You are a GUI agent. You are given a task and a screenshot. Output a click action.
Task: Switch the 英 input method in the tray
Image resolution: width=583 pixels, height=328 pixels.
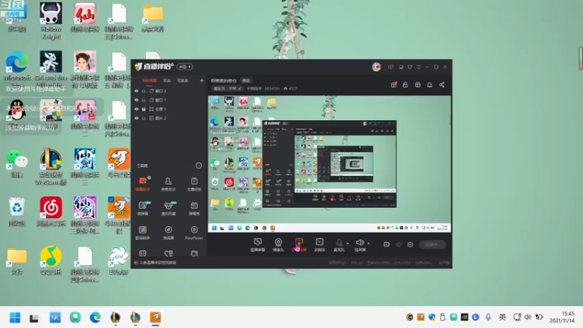point(502,317)
